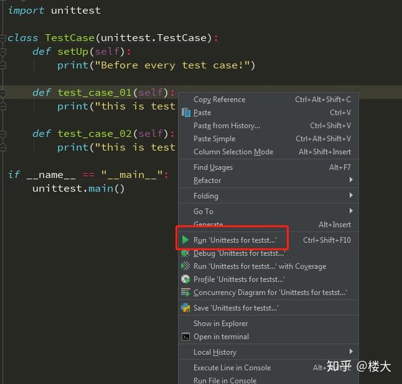Select Paste Simple
The height and width of the screenshot is (384, 402).
pos(268,139)
